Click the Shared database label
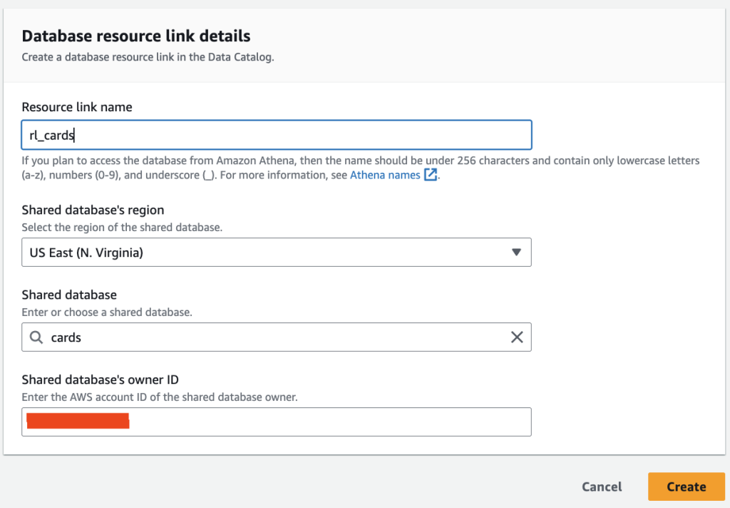The image size is (730, 508). (69, 295)
